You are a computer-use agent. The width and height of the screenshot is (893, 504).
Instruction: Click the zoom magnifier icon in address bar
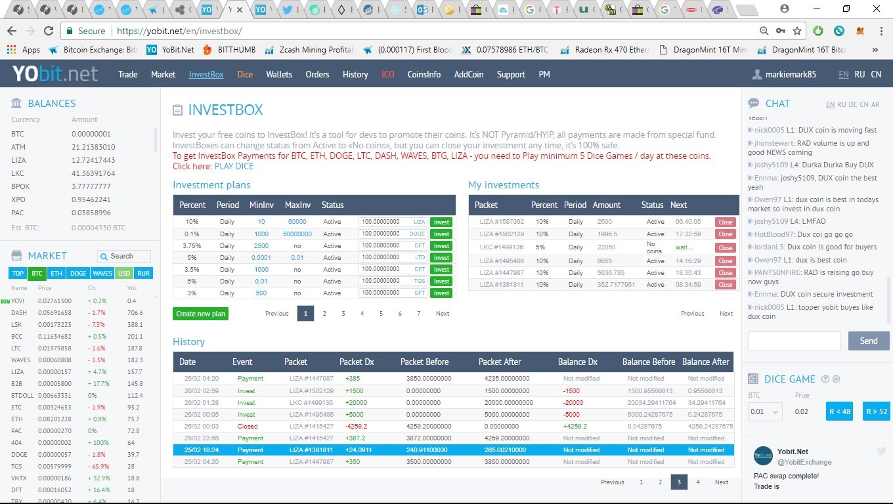click(764, 31)
